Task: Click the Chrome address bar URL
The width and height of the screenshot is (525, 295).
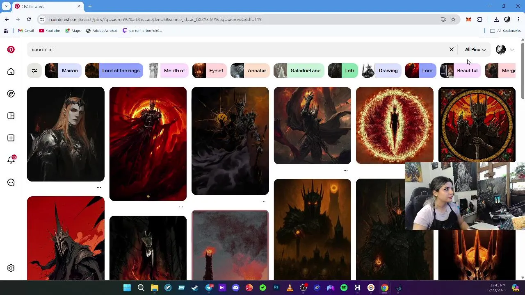Action: tap(155, 19)
